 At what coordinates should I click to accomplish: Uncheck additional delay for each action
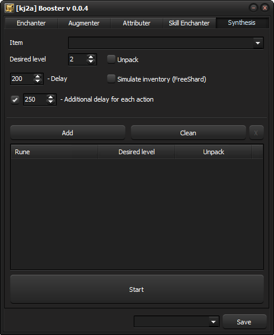point(15,99)
